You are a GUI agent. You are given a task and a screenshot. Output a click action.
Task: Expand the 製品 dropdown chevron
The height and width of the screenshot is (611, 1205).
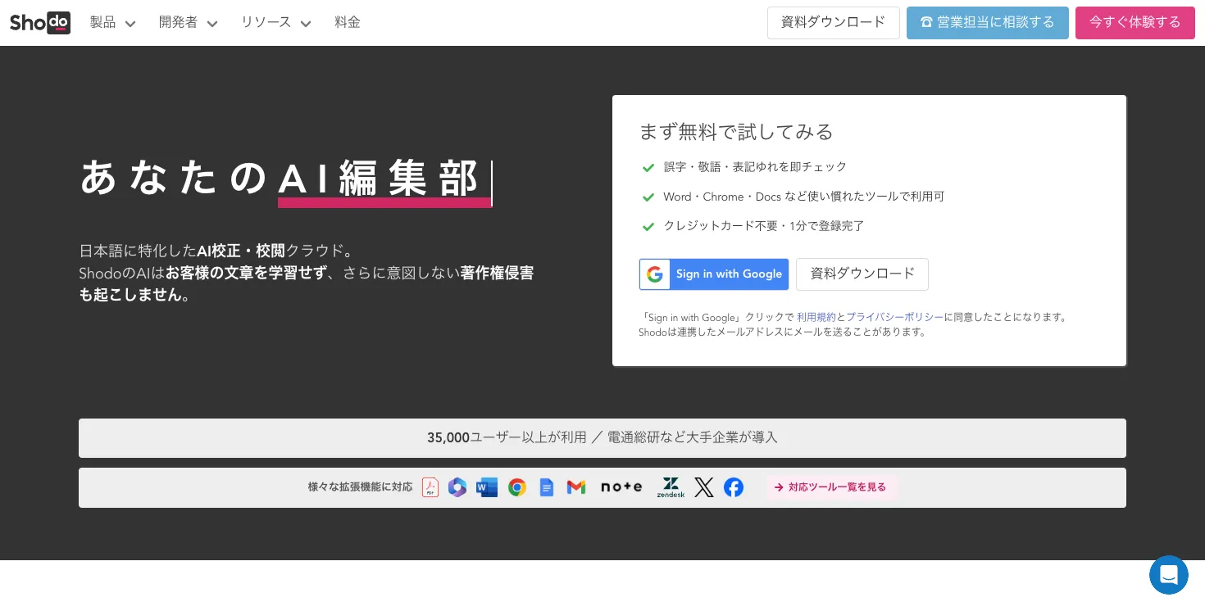pyautogui.click(x=130, y=24)
